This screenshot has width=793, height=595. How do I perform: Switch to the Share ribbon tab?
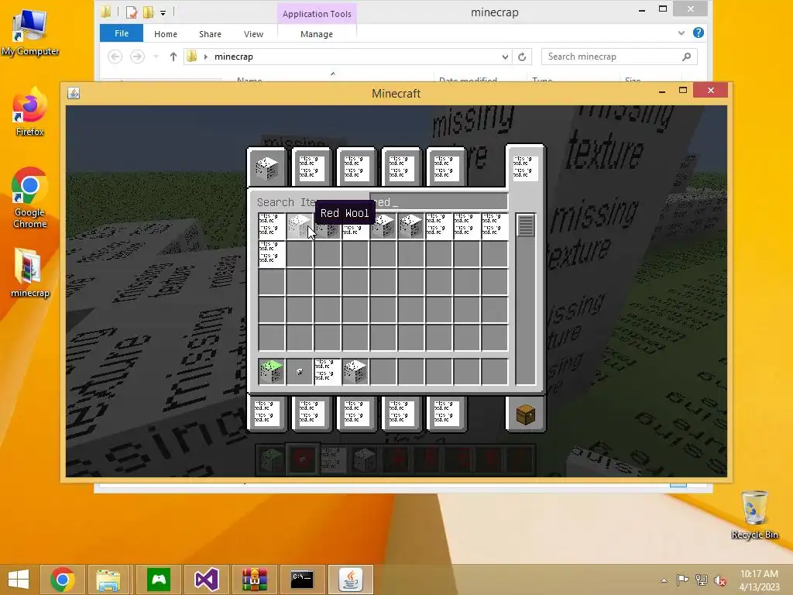point(210,34)
